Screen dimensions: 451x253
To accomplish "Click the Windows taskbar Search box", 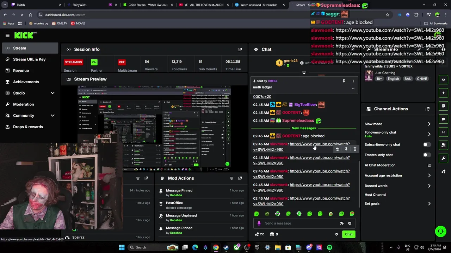I will [x=153, y=247].
